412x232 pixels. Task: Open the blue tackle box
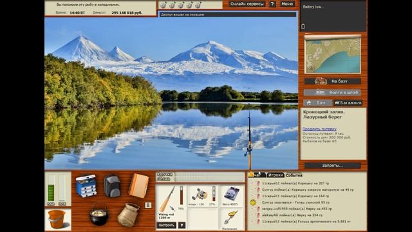tap(86, 186)
